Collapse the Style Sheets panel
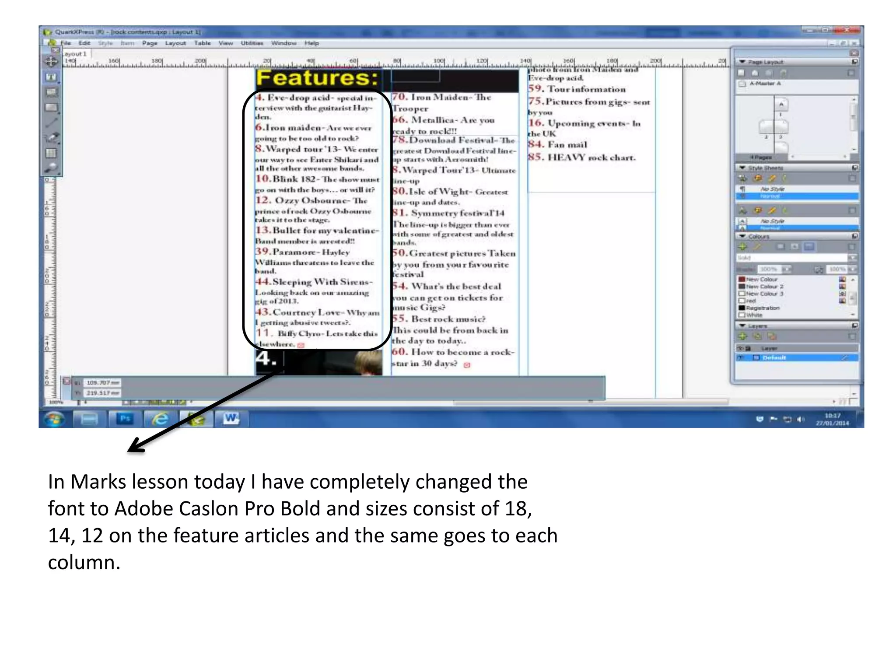The image size is (896, 672). (742, 168)
